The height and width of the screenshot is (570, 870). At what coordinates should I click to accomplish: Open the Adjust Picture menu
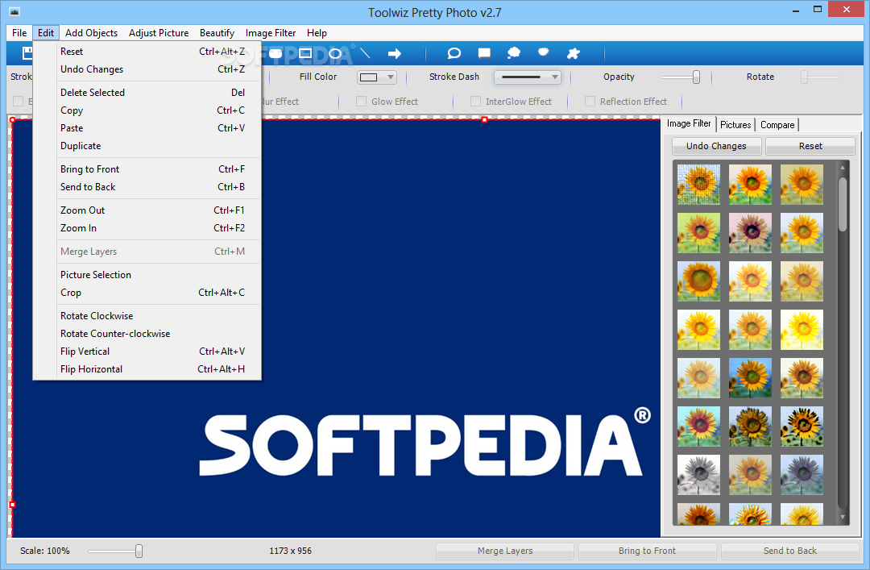pos(159,33)
